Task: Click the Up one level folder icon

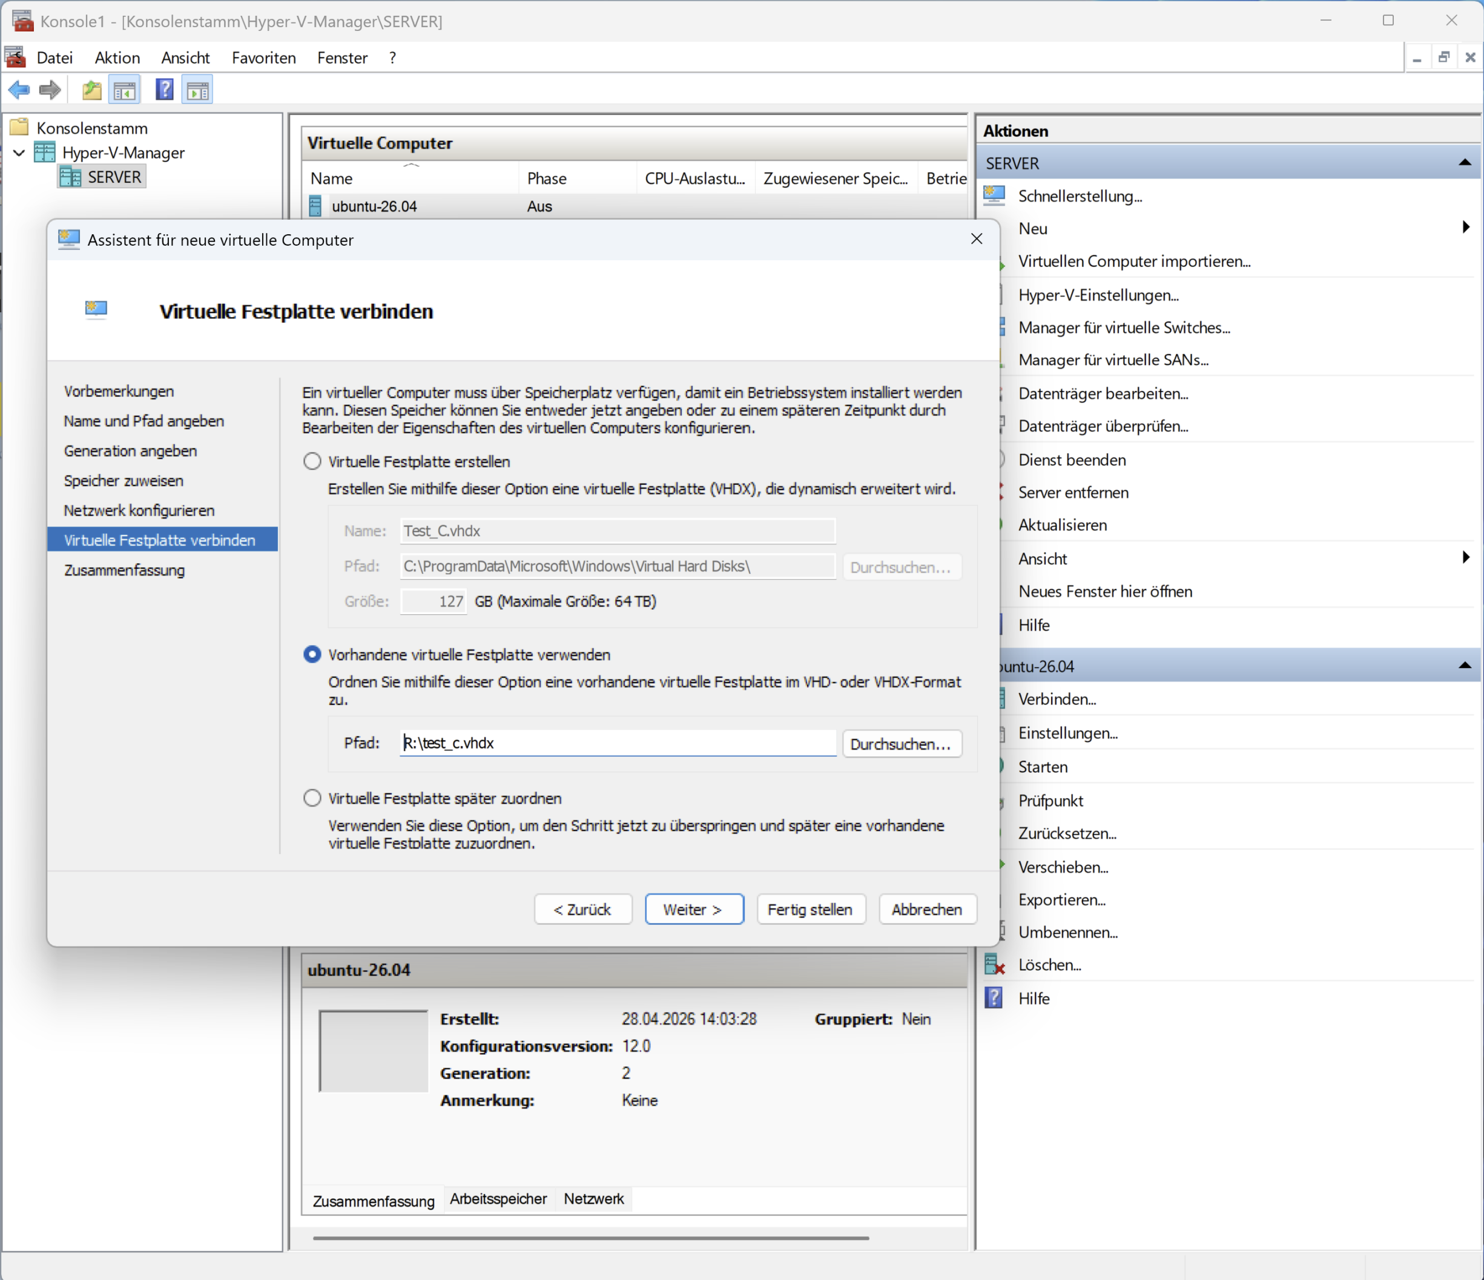Action: pos(91,90)
